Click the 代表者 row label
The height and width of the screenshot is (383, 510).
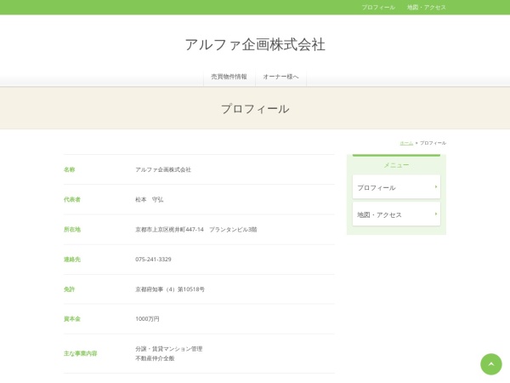[72, 199]
